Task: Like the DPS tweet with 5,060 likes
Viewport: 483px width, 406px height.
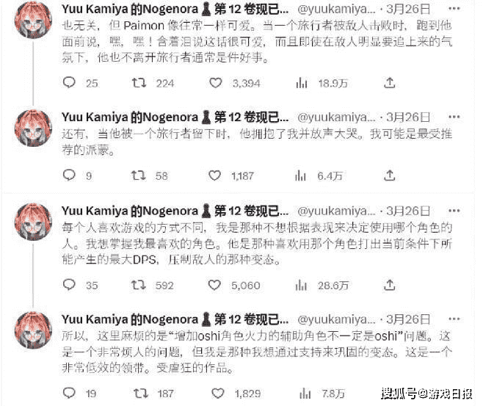Action: (214, 285)
